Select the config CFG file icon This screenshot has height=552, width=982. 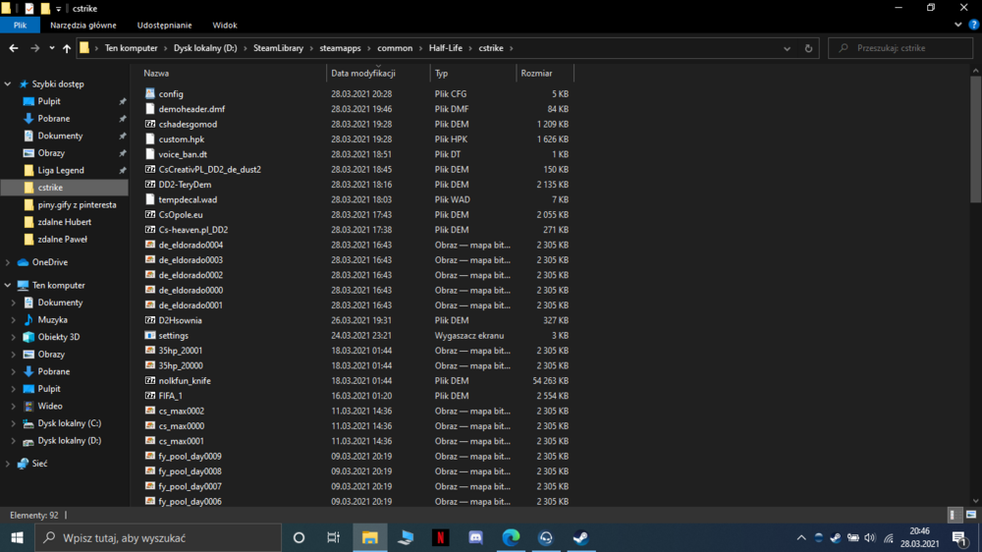[x=149, y=93]
